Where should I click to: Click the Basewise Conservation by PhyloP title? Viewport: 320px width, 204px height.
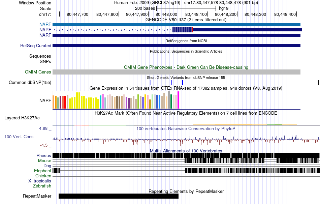[186, 129]
